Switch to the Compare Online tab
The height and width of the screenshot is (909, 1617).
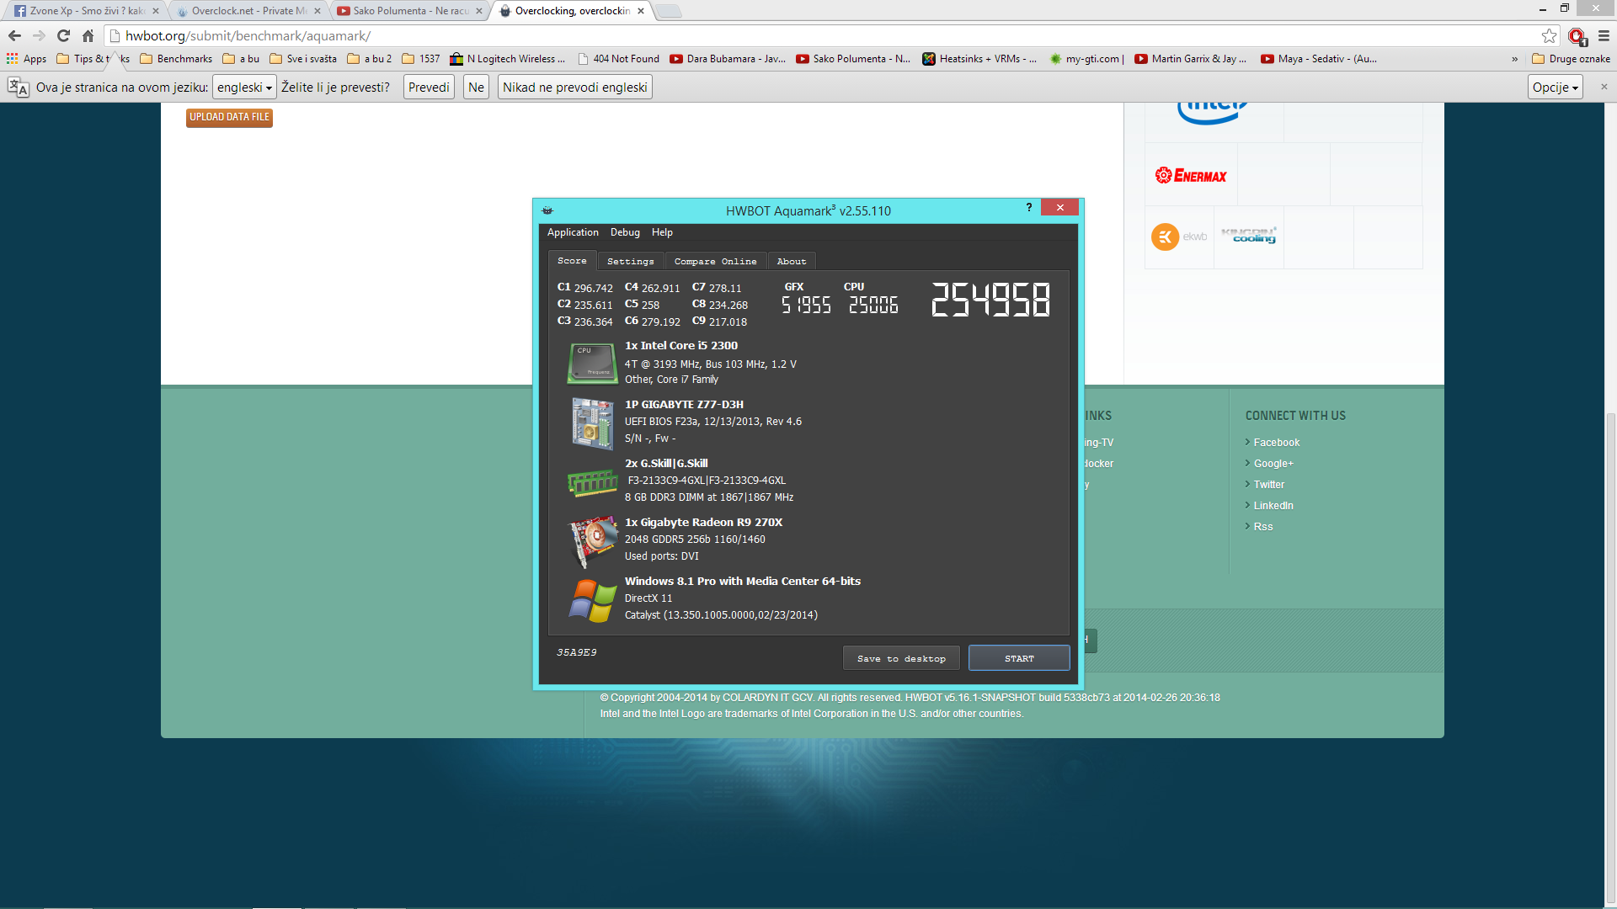click(716, 262)
